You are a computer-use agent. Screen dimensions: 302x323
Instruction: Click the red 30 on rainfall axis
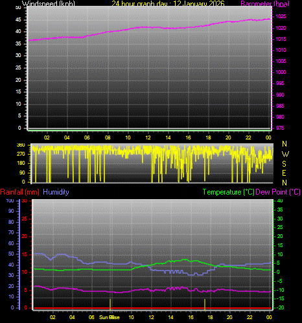tap(24, 201)
